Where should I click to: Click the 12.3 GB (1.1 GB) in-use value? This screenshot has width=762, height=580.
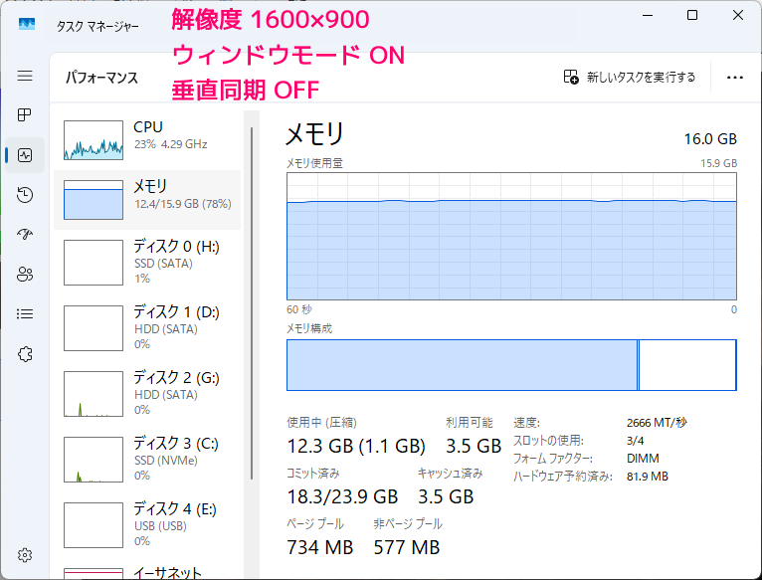356,446
